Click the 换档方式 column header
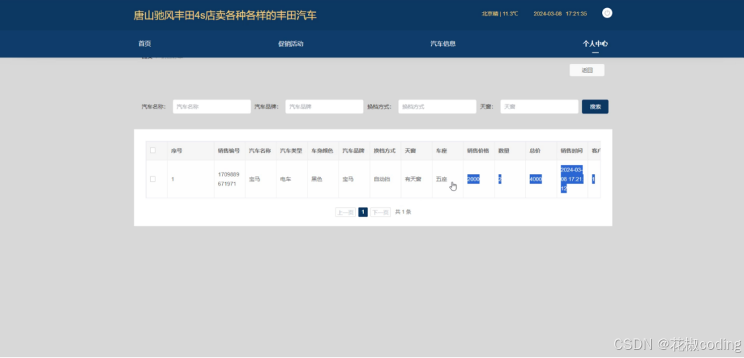The image size is (744, 358). (x=384, y=151)
